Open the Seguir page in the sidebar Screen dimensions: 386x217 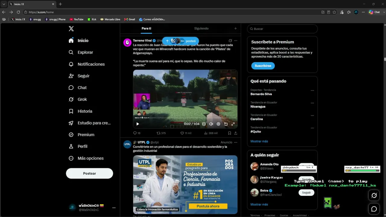(79, 76)
